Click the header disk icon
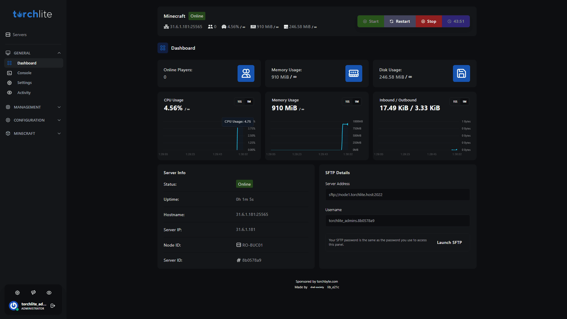This screenshot has width=567, height=319. pyautogui.click(x=286, y=27)
